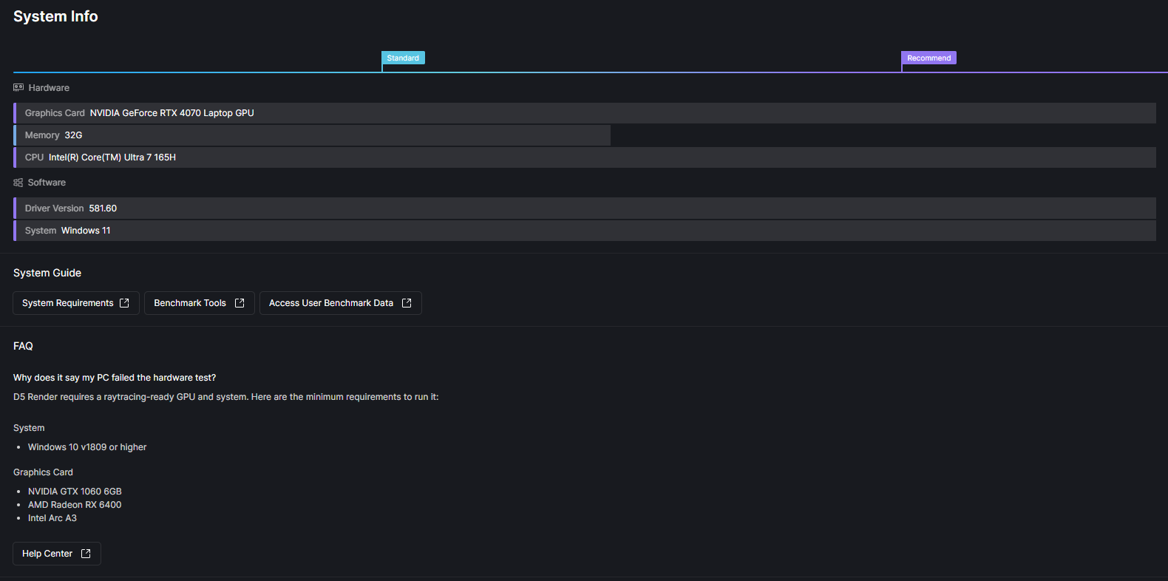Click the Recommend marker on the benchmark bar

(928, 58)
